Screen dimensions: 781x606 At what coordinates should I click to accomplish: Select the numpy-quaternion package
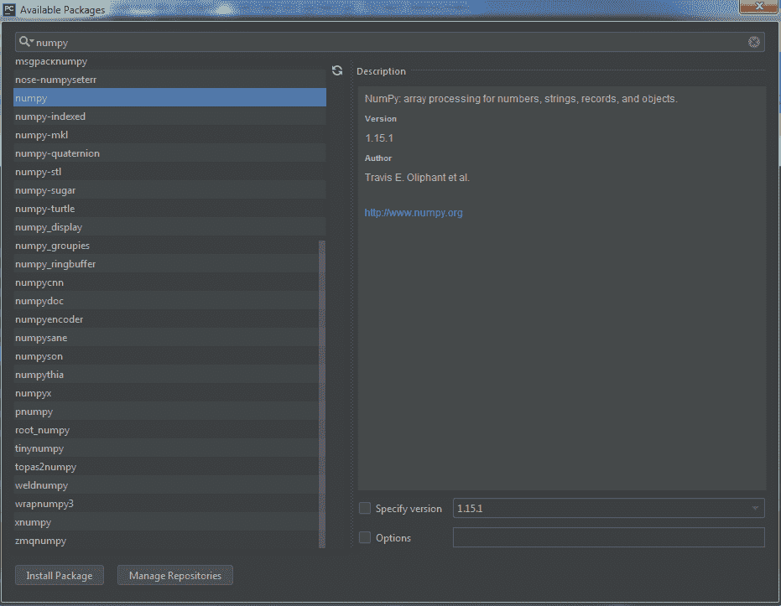click(57, 153)
